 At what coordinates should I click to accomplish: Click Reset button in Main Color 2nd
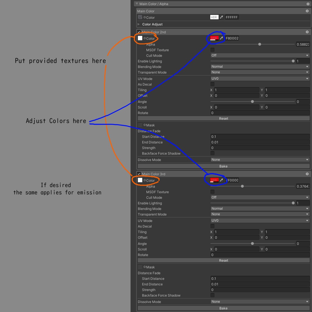[x=224, y=119]
